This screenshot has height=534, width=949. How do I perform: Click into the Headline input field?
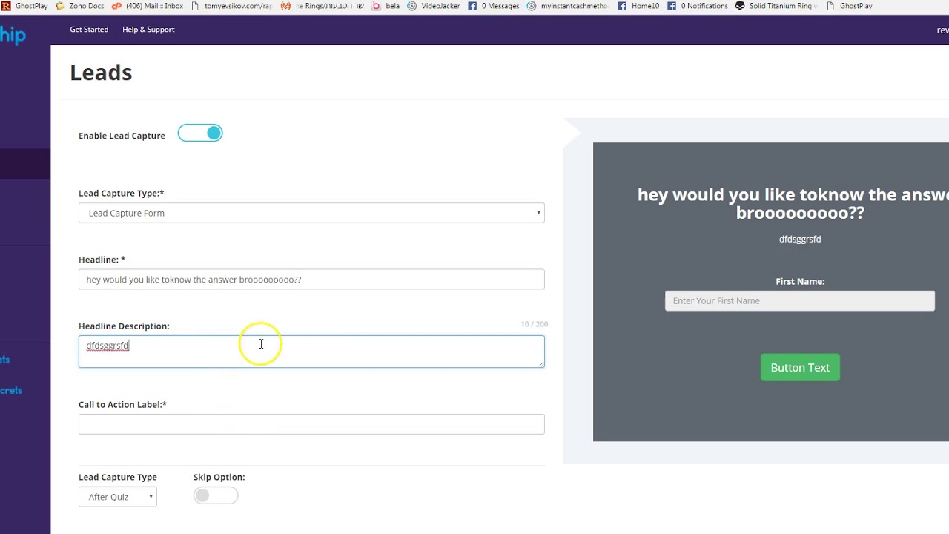coord(311,280)
